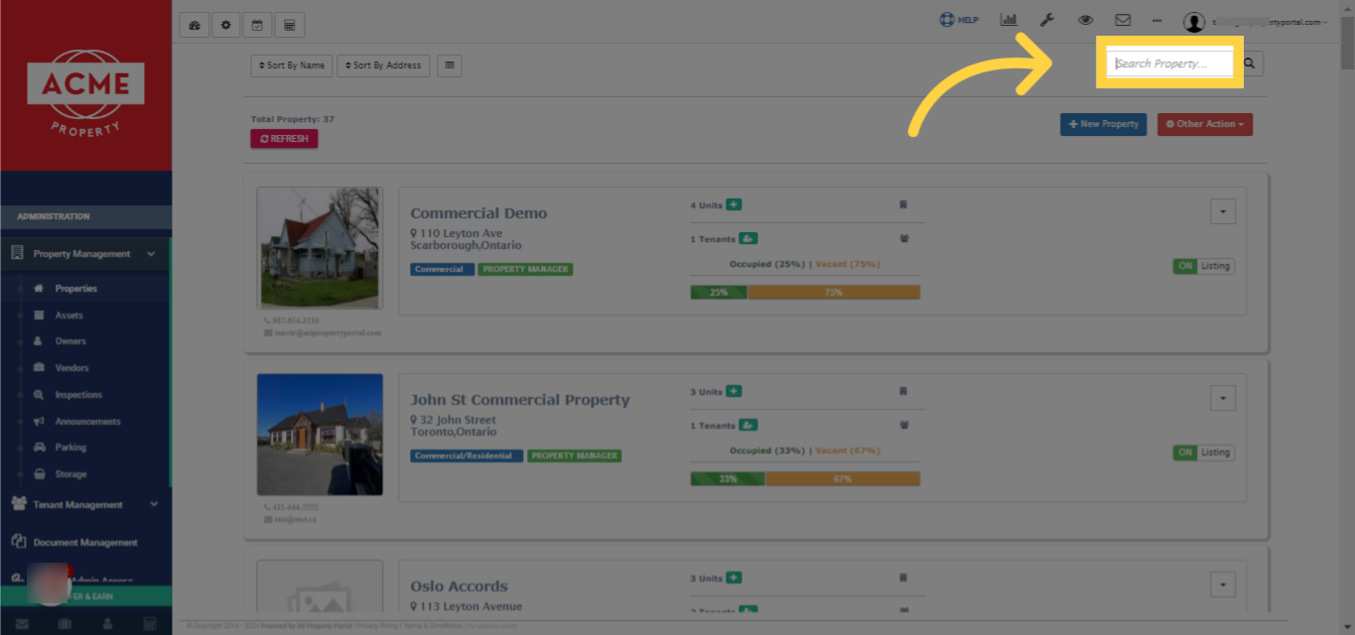Open the Commercial Demo property title
The height and width of the screenshot is (635, 1355).
coord(478,213)
